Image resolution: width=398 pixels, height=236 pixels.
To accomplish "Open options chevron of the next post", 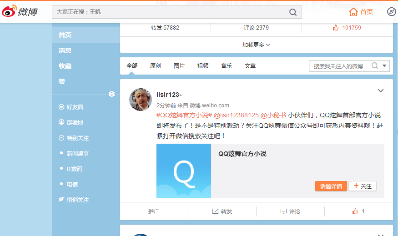I will point(380,235).
